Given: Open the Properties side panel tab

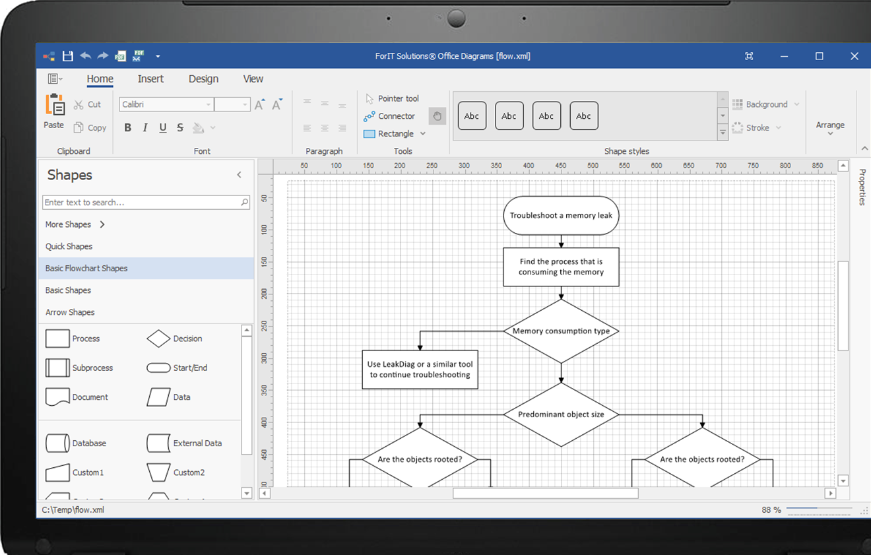Looking at the screenshot, I should 862,187.
